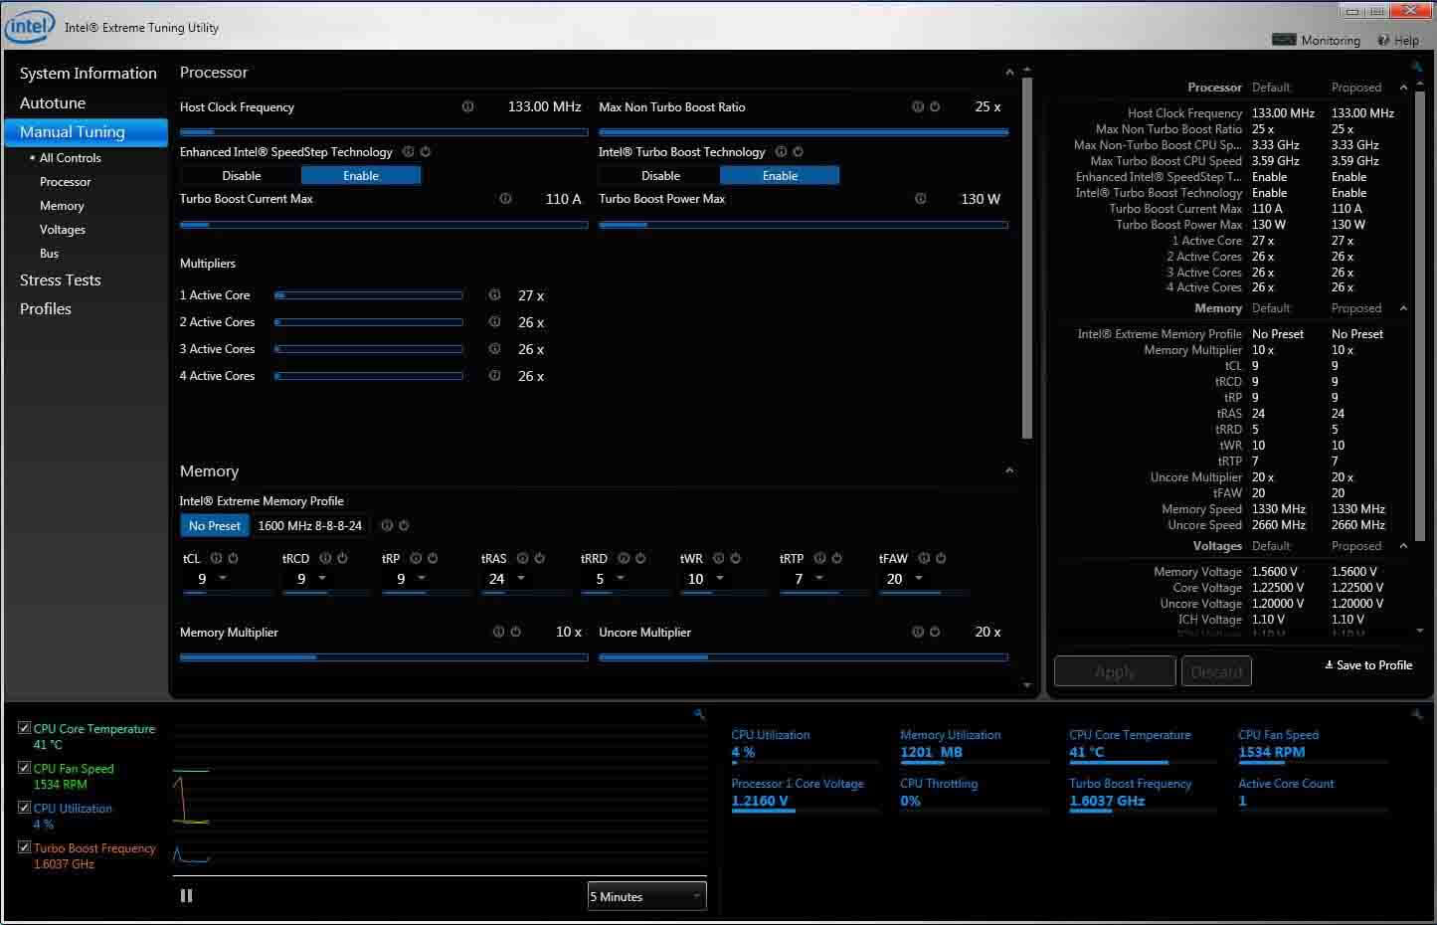Click Save to Profile

[1369, 664]
